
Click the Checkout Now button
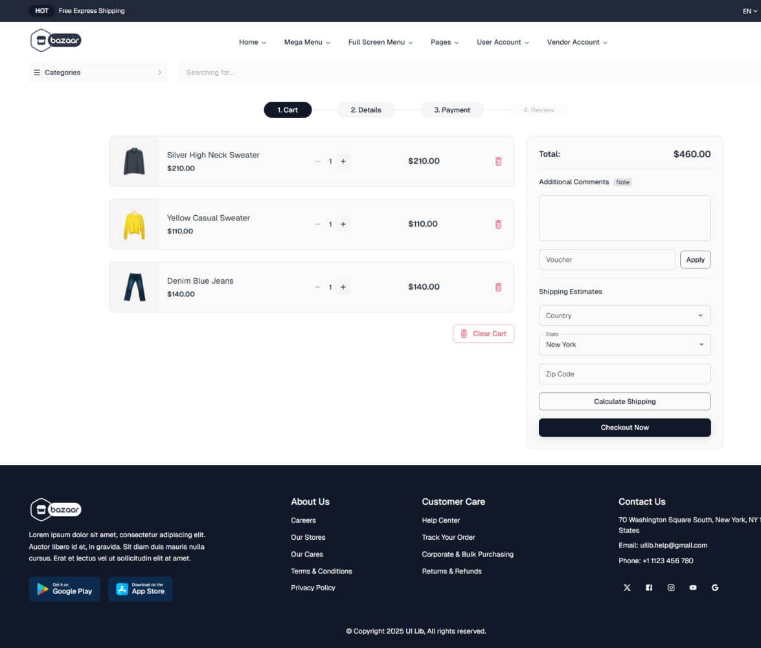pyautogui.click(x=624, y=427)
